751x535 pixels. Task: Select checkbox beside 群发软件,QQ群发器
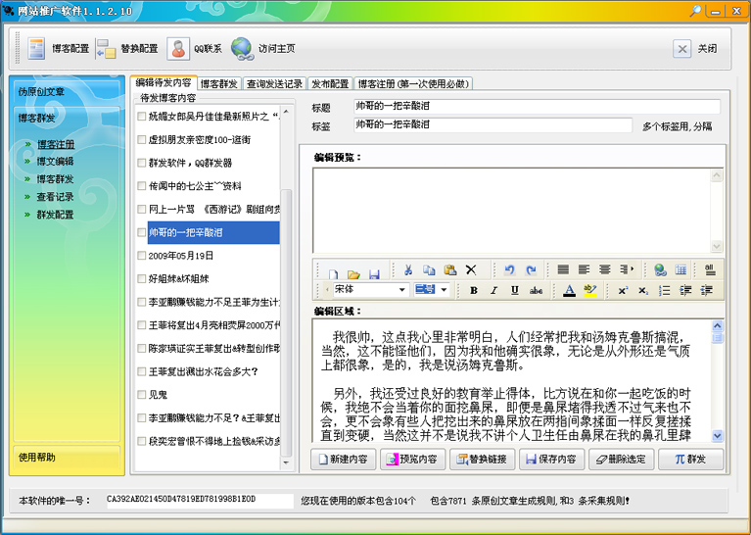[142, 163]
